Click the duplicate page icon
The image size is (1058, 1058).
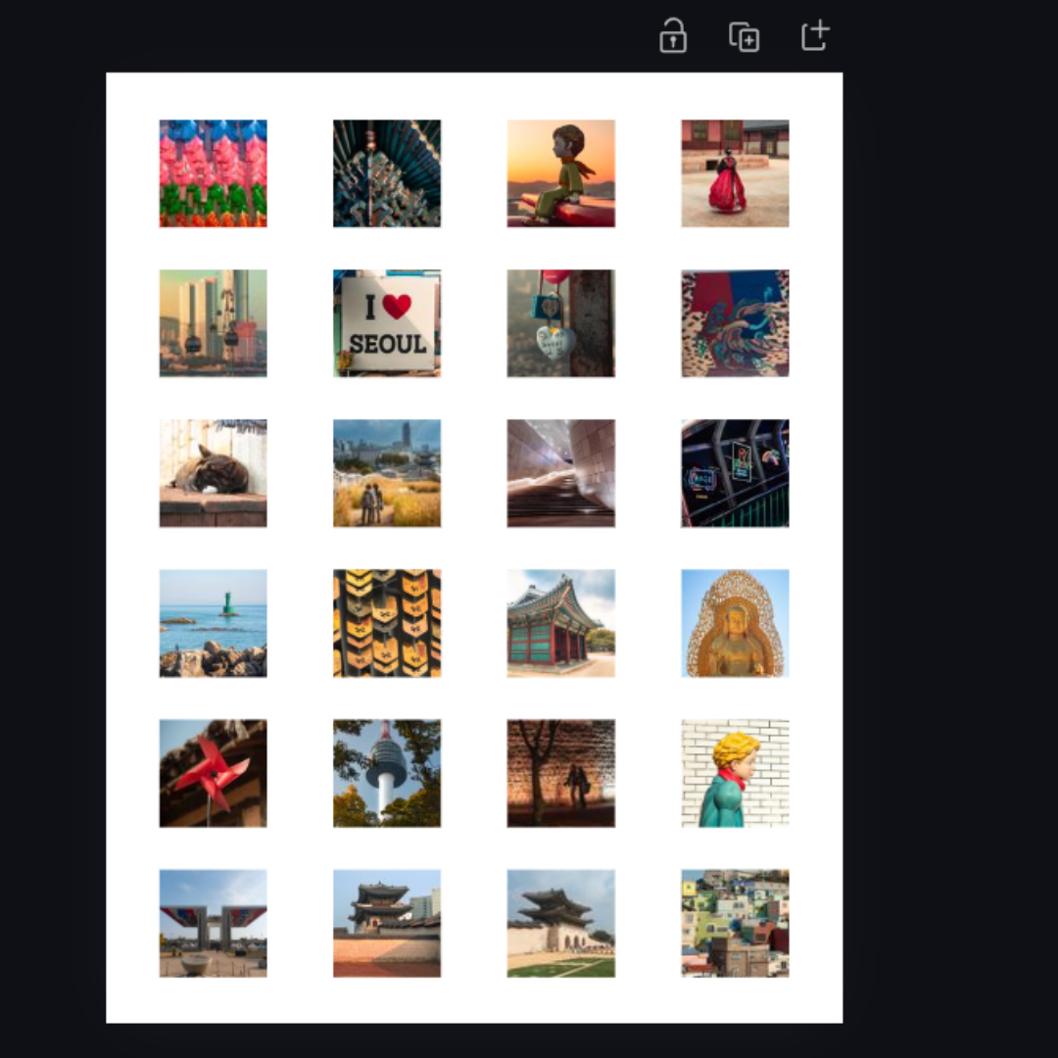(x=745, y=36)
